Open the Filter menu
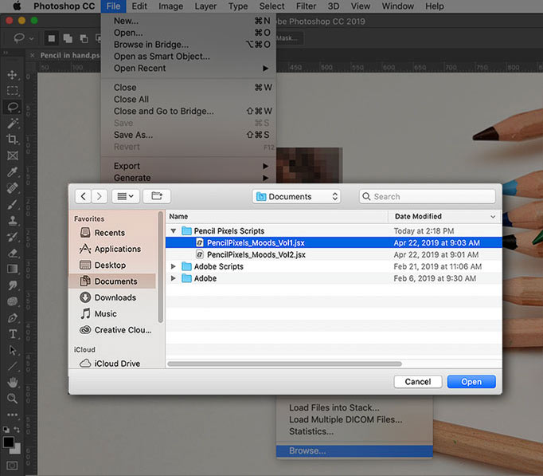This screenshot has width=543, height=476. (306, 6)
